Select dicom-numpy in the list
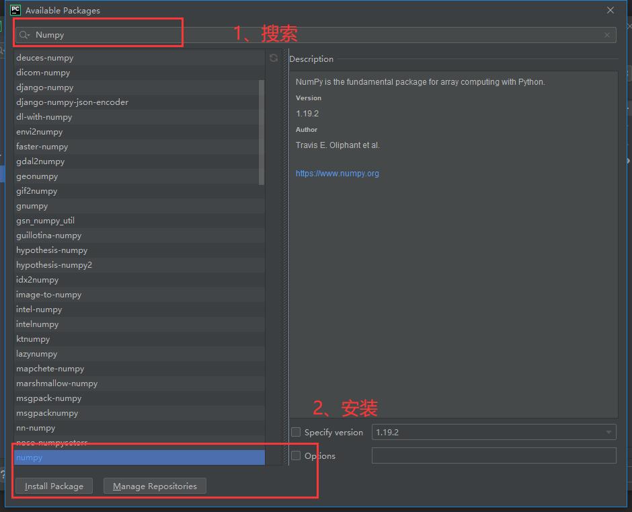The image size is (632, 512). (139, 73)
